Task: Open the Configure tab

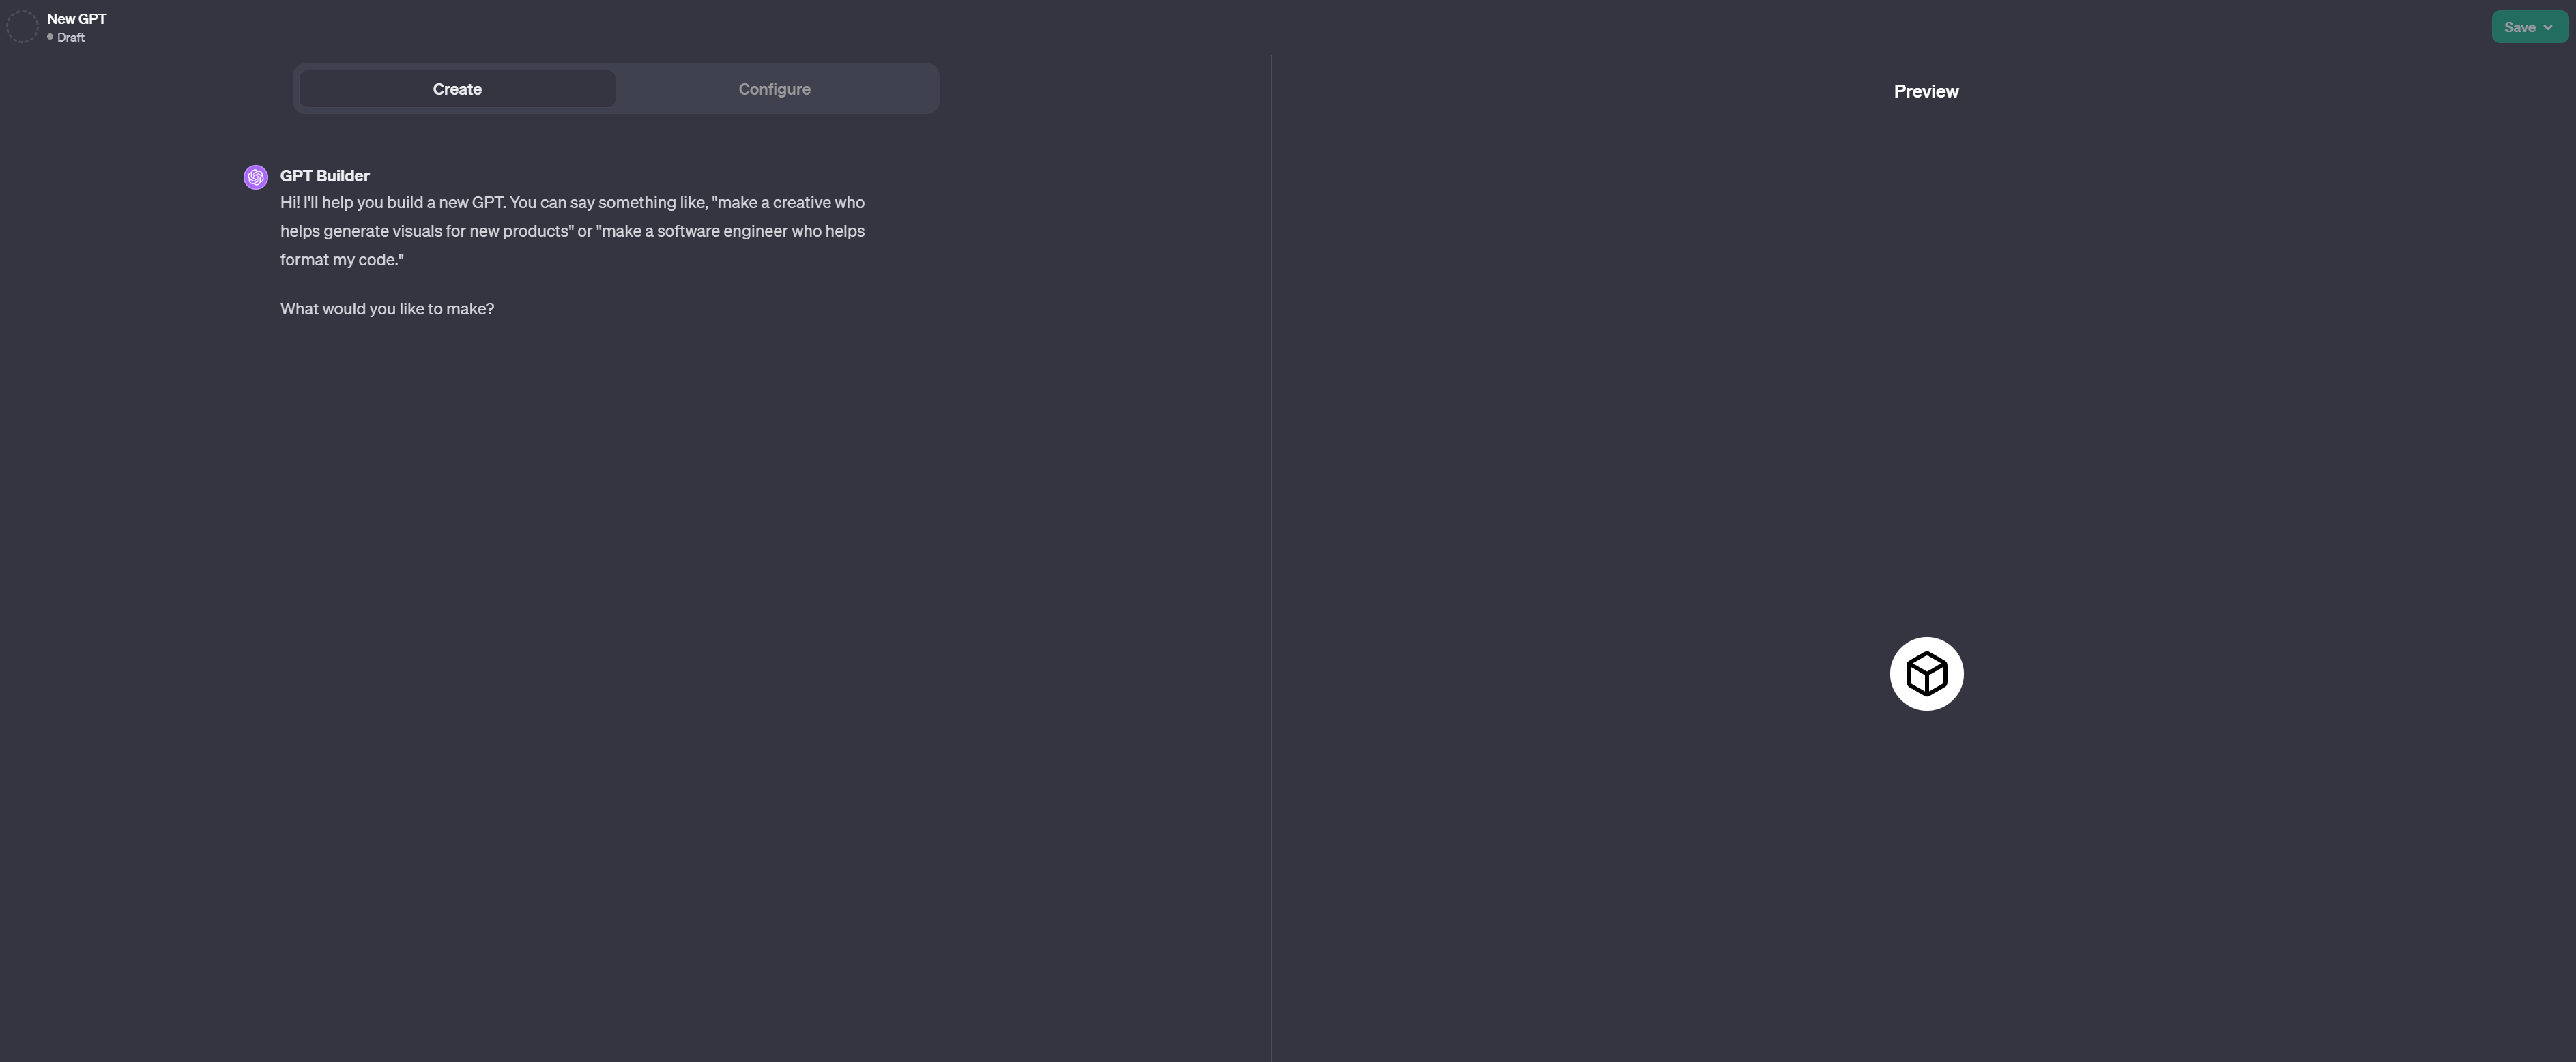Action: pyautogui.click(x=775, y=89)
